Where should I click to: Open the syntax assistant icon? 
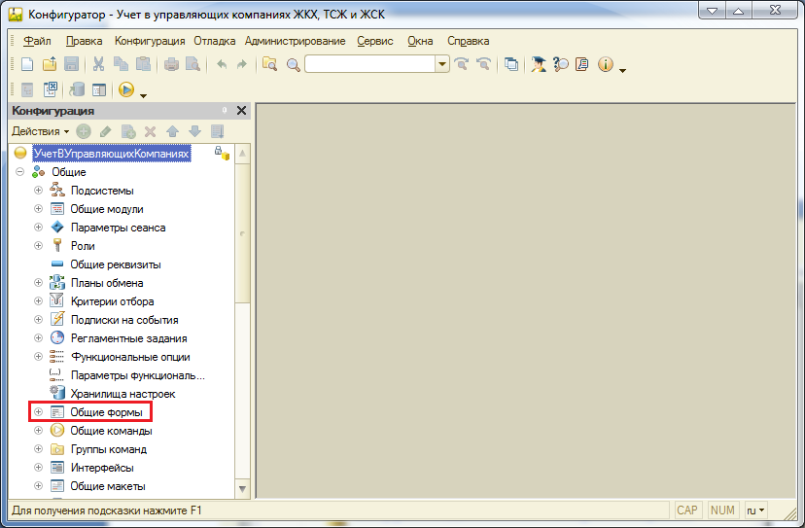(x=538, y=64)
